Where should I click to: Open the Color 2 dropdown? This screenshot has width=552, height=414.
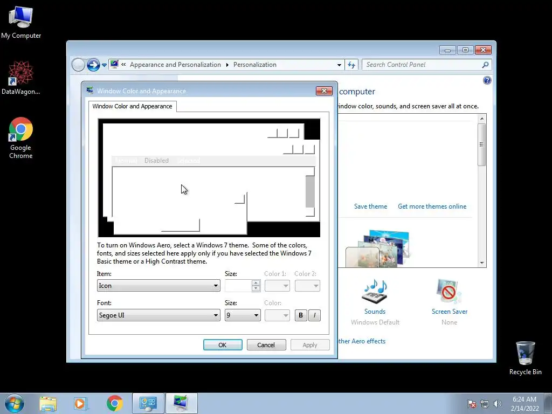307,286
